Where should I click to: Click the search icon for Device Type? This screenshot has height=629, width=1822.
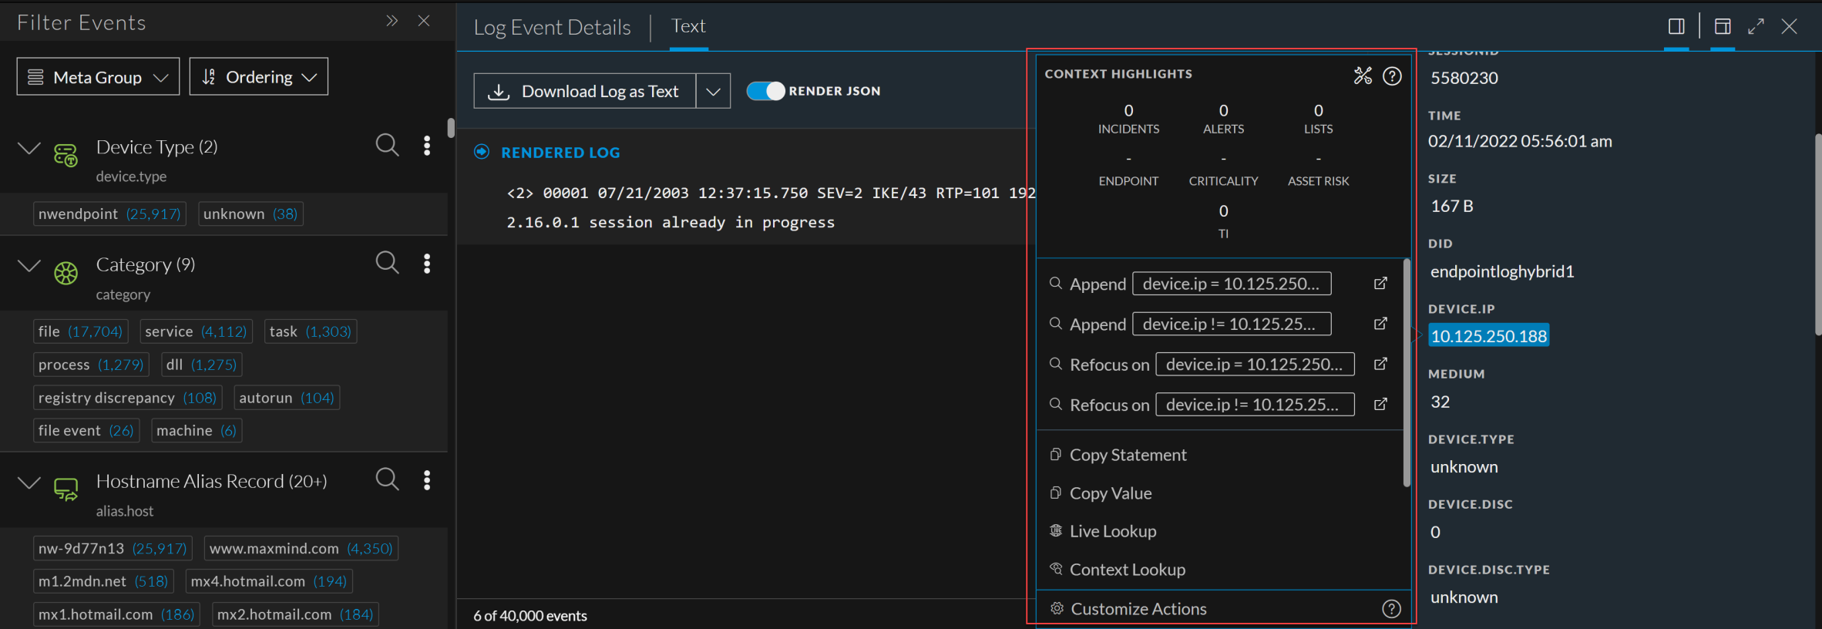(x=387, y=145)
